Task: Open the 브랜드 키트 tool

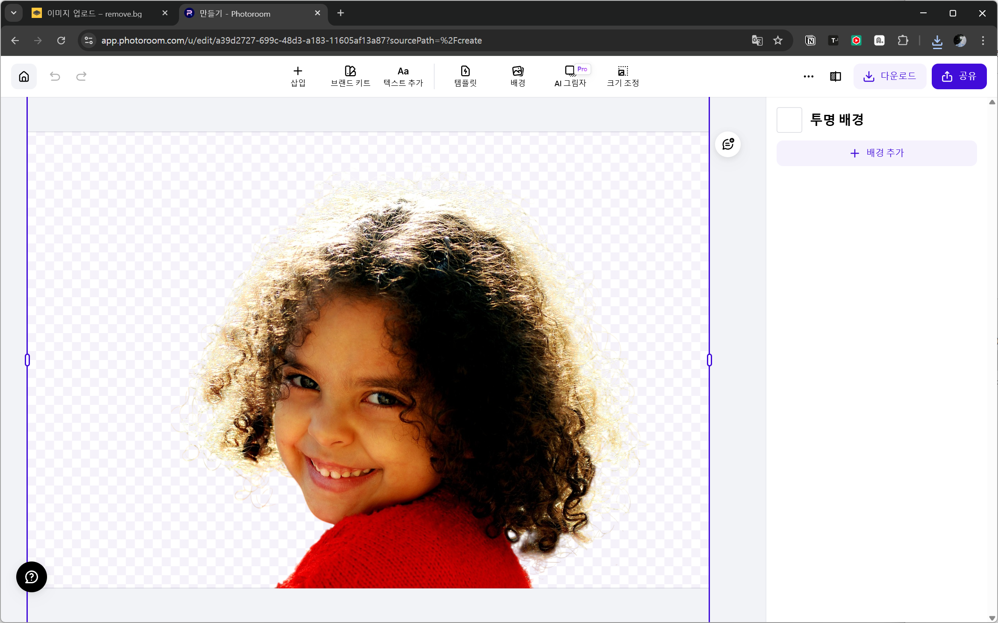Action: (350, 76)
